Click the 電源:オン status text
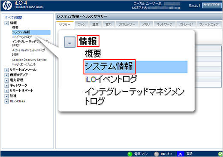Image resolution: width=223 pixels, height=157 pixels. pos(141,154)
